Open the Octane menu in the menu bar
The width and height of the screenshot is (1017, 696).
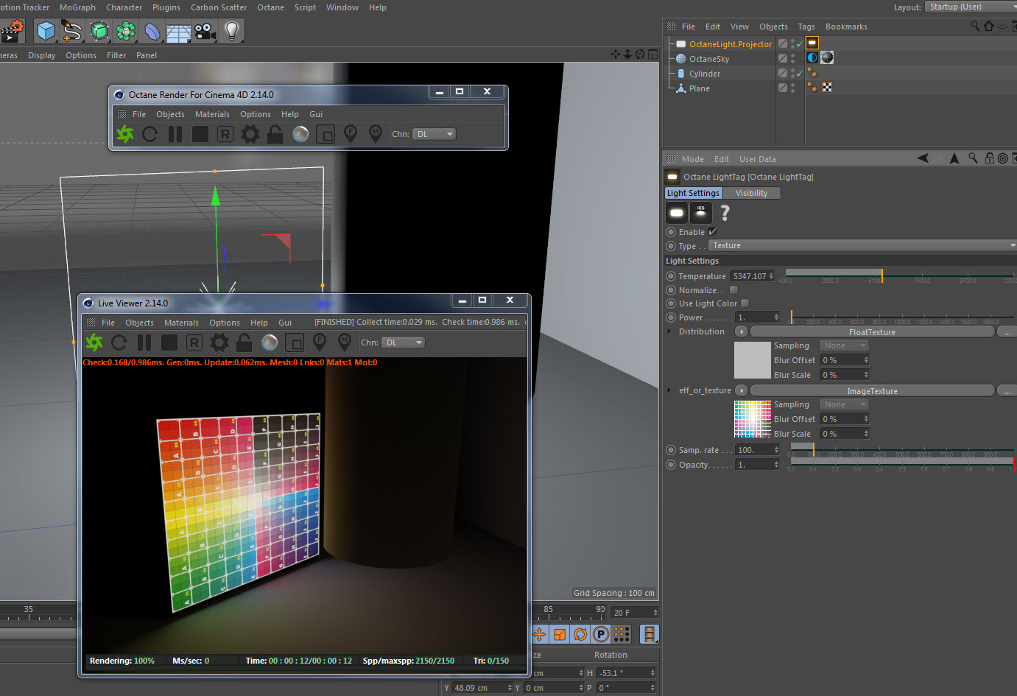[x=270, y=7]
